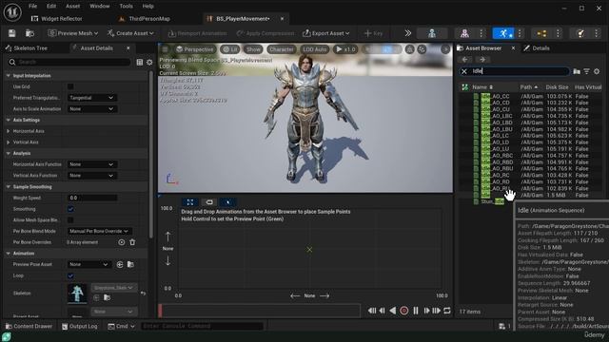Click the animation timeline scrub bar
Image resolution: width=609 pixels, height=342 pixels.
pyautogui.click(x=260, y=311)
